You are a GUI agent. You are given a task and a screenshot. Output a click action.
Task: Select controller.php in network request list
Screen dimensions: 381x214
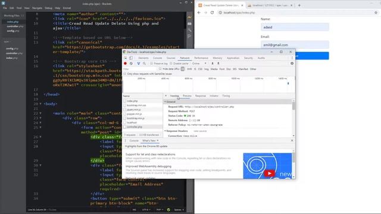[x=143, y=127]
